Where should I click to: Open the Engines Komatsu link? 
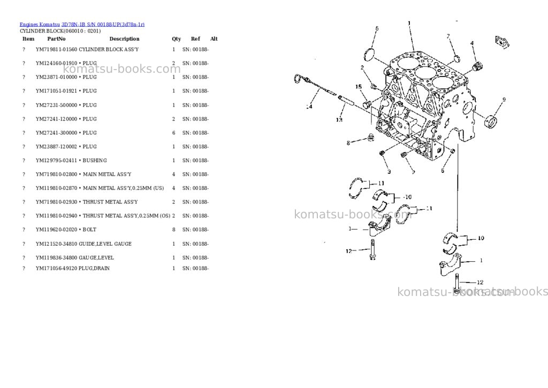40,25
